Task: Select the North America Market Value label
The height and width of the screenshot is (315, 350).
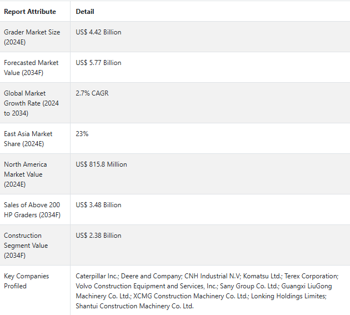Action: point(26,174)
